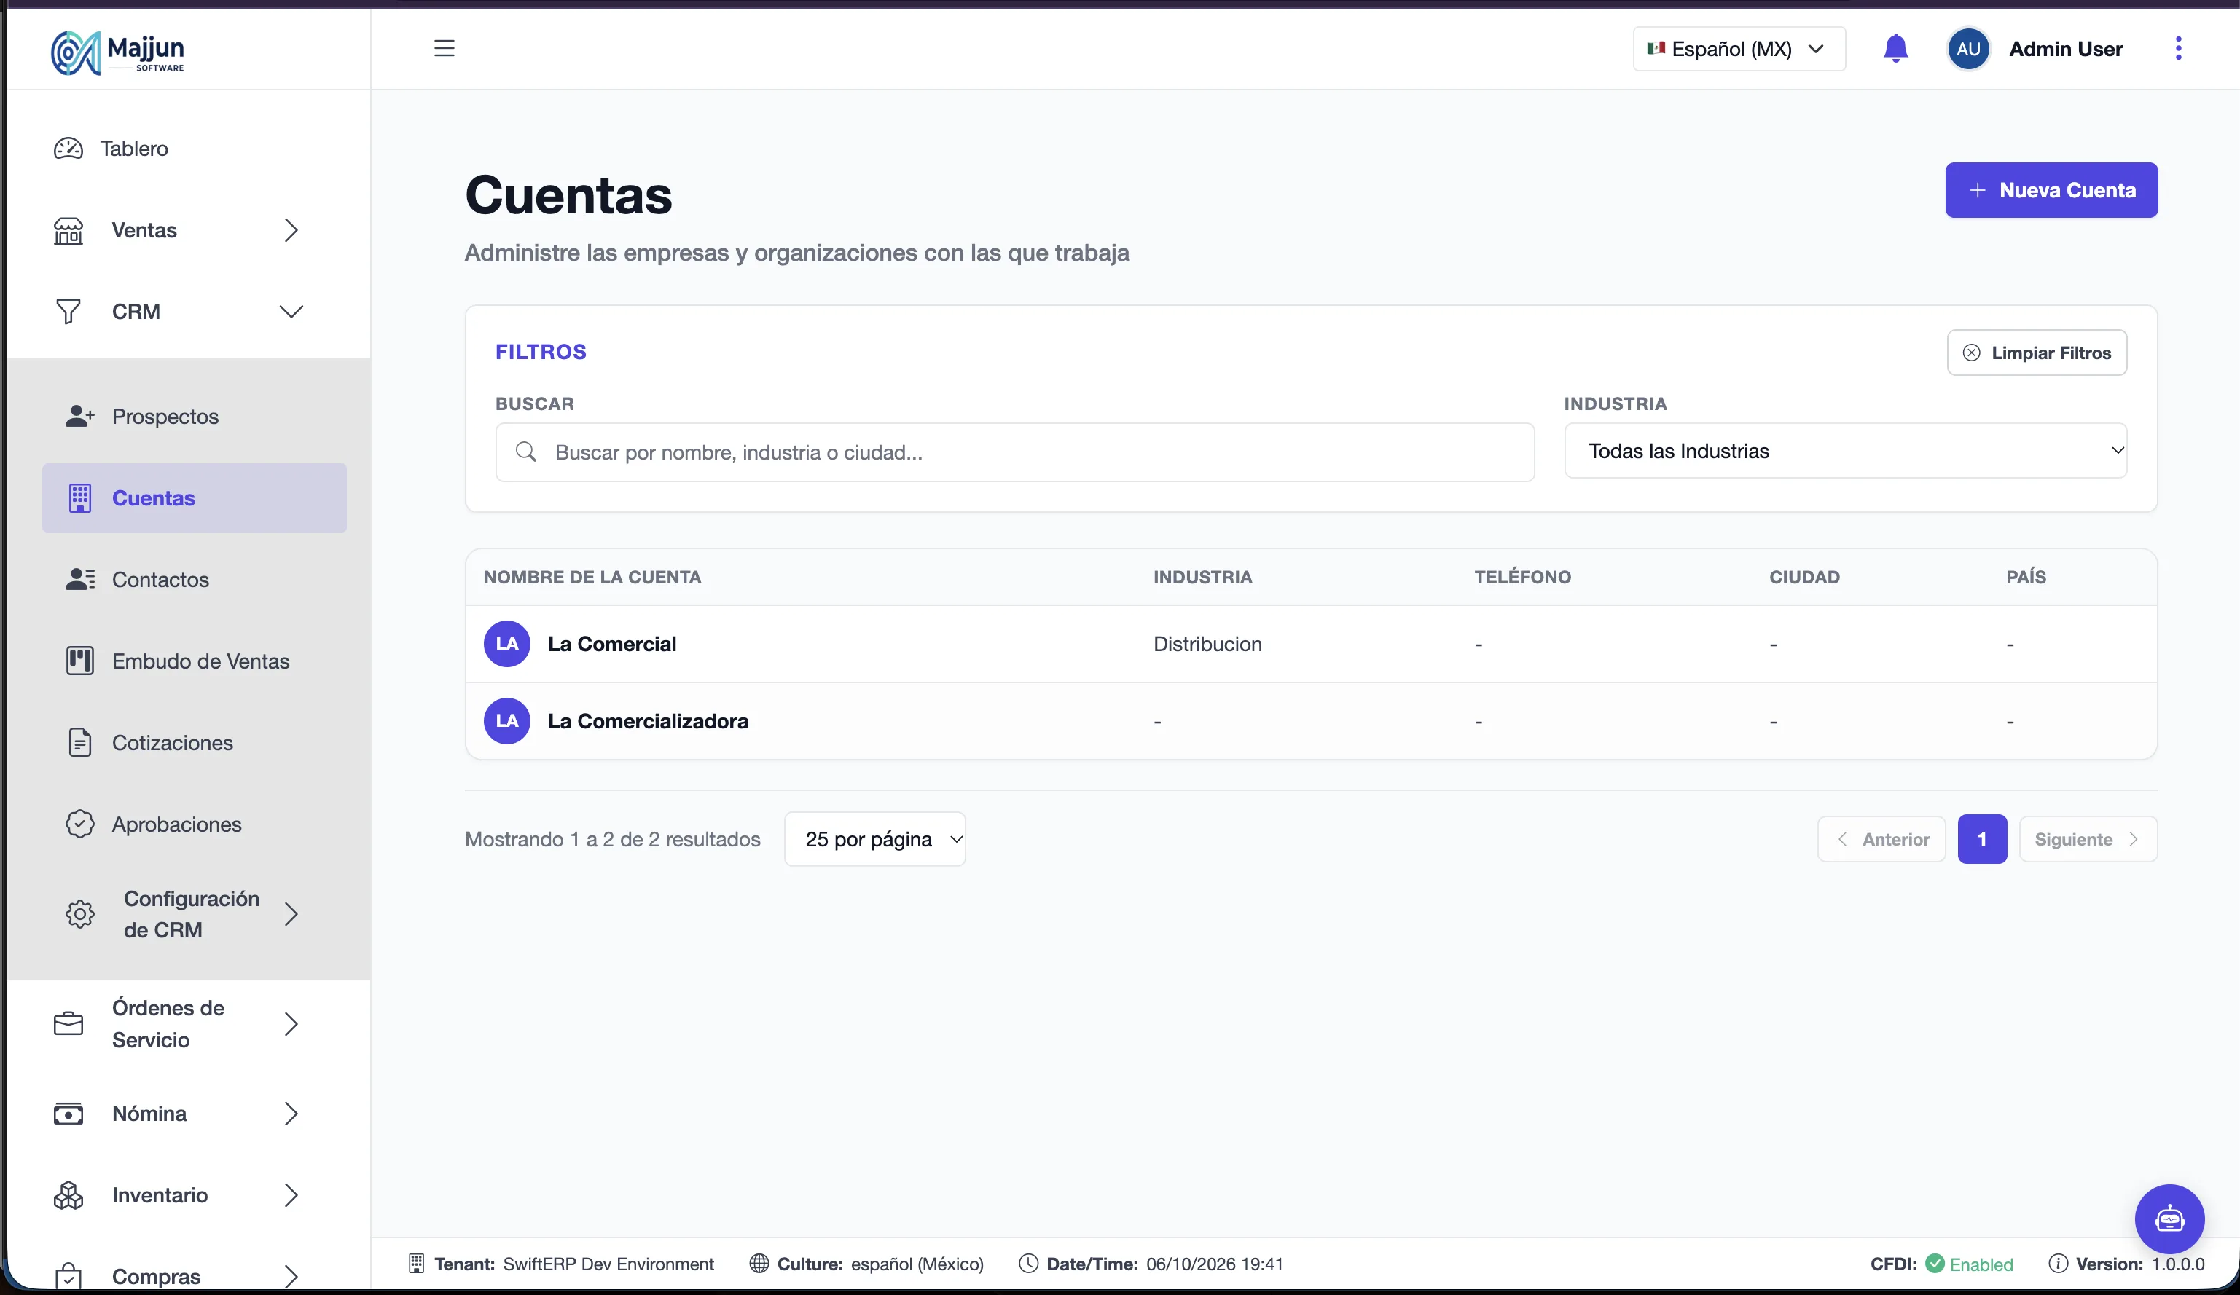Screen dimensions: 2240x1295
Task: Click the Teléfono column header
Action: (1523, 578)
